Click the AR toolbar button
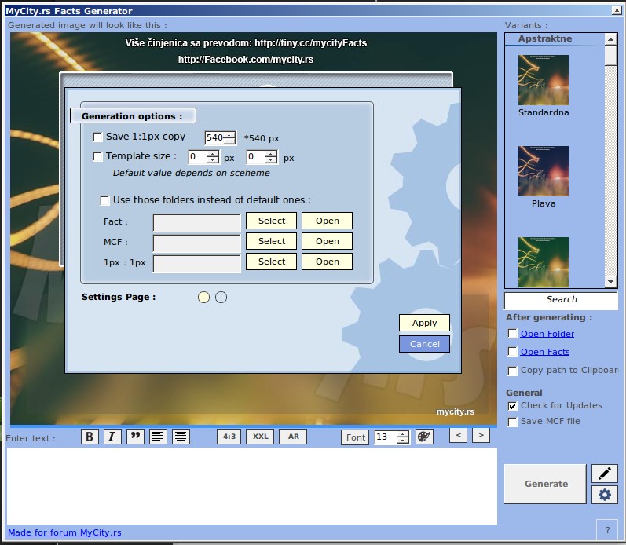The height and width of the screenshot is (545, 626). [x=294, y=437]
